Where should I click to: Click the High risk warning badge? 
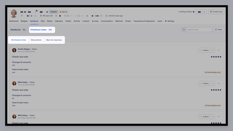click(63, 12)
